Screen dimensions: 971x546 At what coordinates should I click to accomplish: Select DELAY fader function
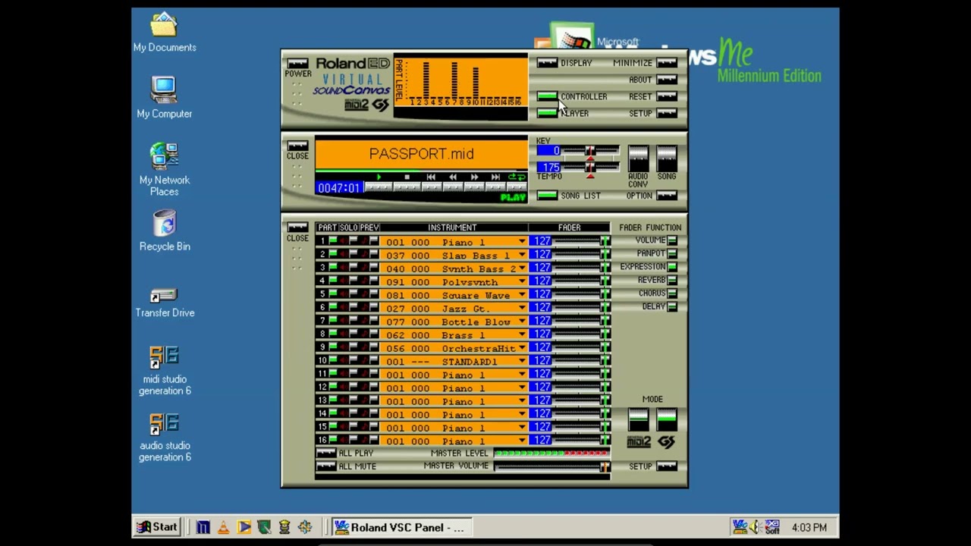coord(672,306)
